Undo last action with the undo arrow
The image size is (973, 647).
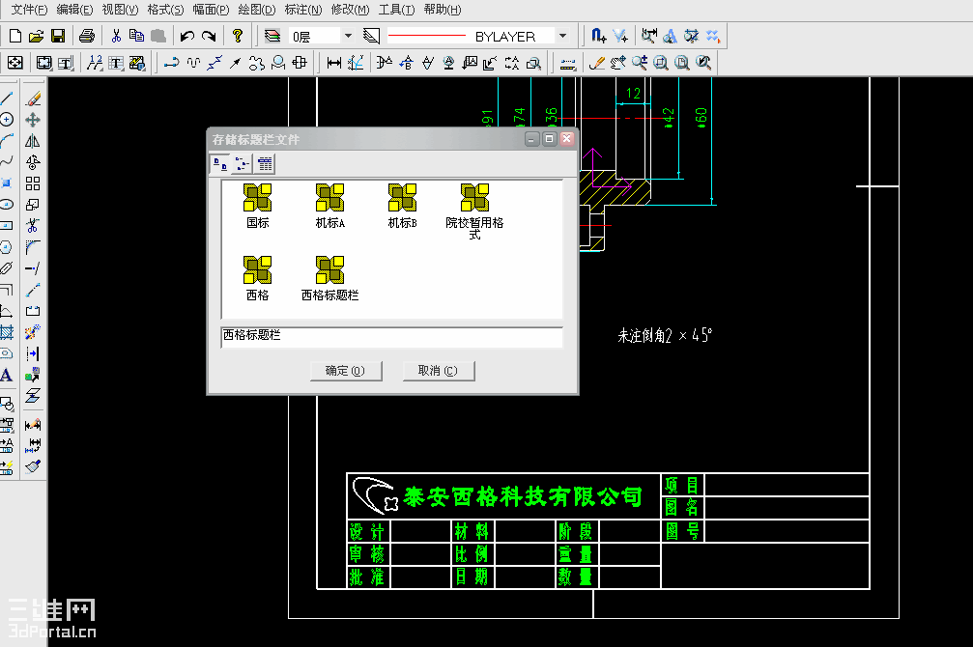pyautogui.click(x=186, y=36)
